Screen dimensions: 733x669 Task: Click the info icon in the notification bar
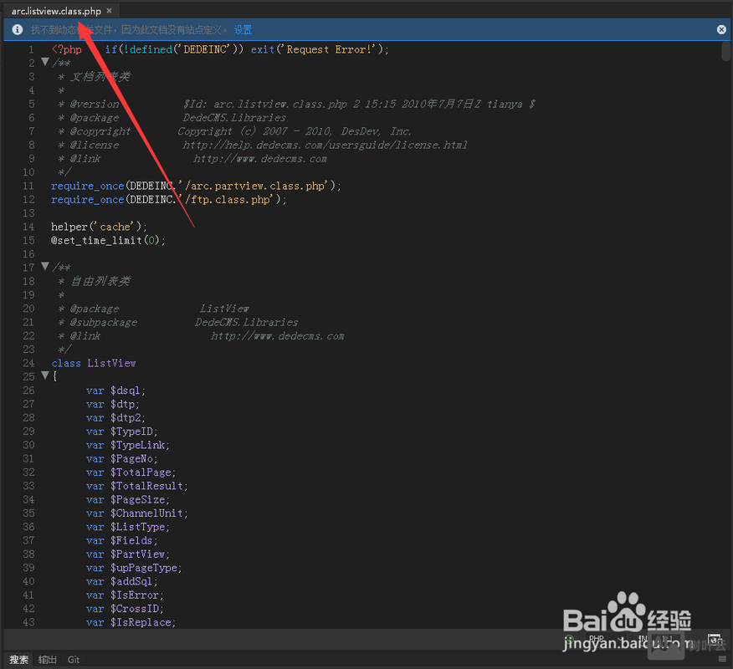coord(17,29)
